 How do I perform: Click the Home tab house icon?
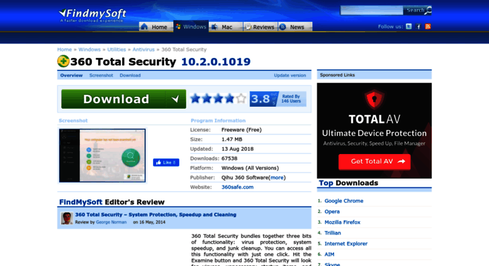click(144, 26)
